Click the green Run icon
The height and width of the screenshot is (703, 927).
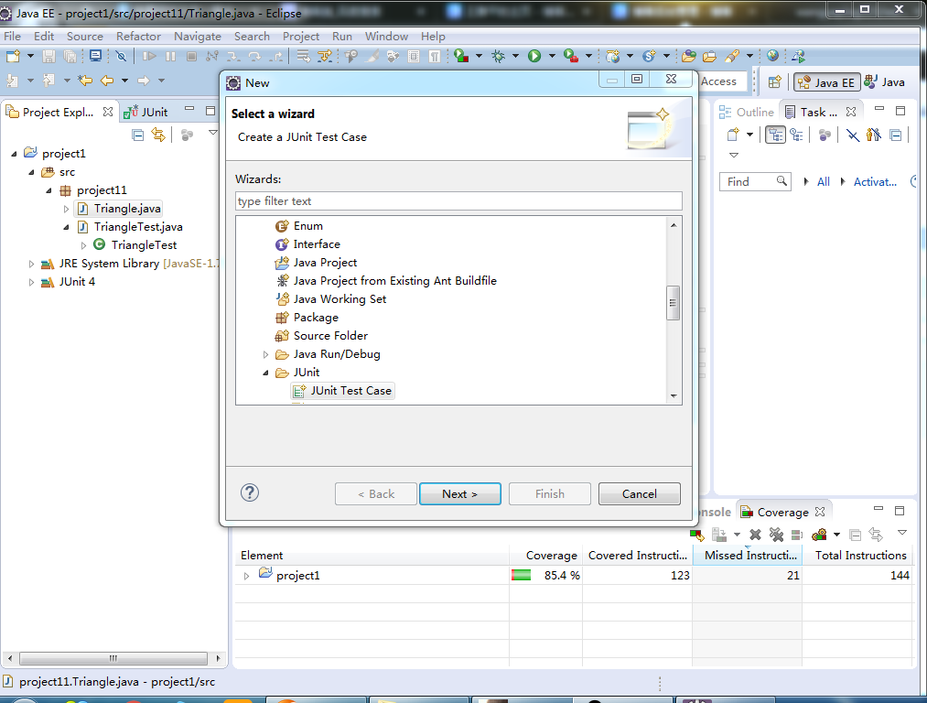tap(534, 56)
